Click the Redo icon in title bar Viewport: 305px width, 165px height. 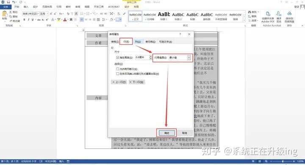point(21,2)
